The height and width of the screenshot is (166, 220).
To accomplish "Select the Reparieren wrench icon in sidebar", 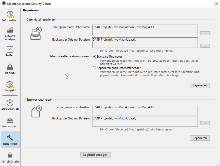I will [x=10, y=138].
